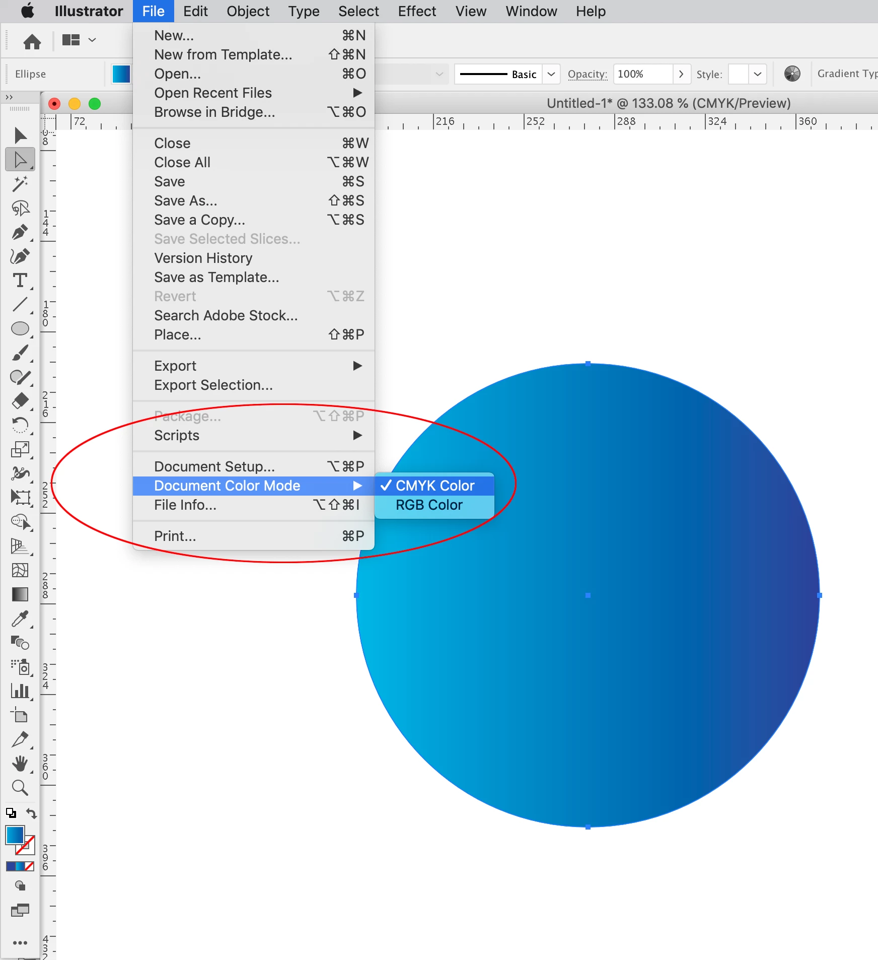Select the Line Segment tool
Screen dimensions: 878x960
click(x=20, y=305)
